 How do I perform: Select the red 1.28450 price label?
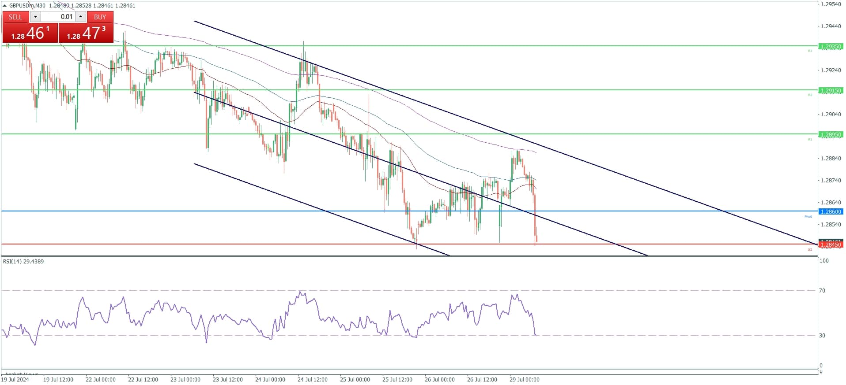pos(830,244)
